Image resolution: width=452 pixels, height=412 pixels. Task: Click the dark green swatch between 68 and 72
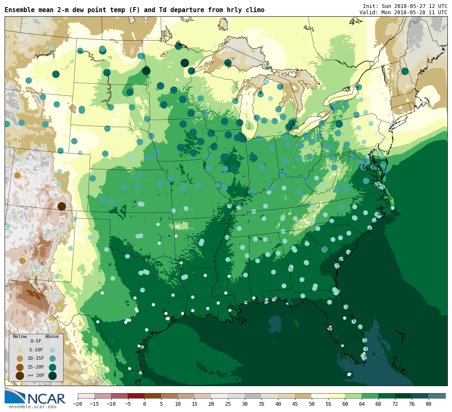point(387,396)
